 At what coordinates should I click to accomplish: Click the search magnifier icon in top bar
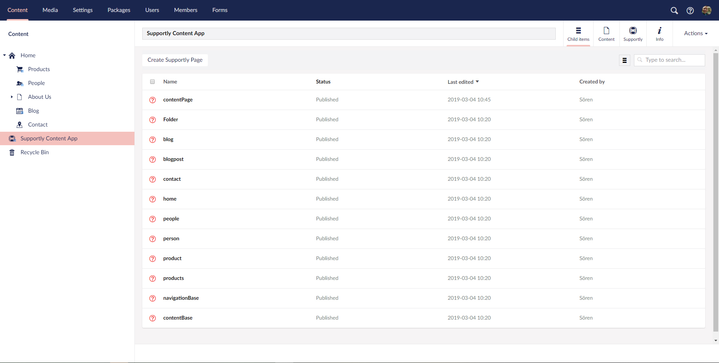[x=674, y=10]
